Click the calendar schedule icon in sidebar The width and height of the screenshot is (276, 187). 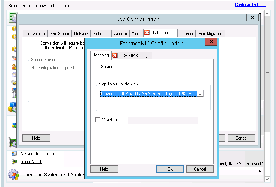[x=14, y=59]
